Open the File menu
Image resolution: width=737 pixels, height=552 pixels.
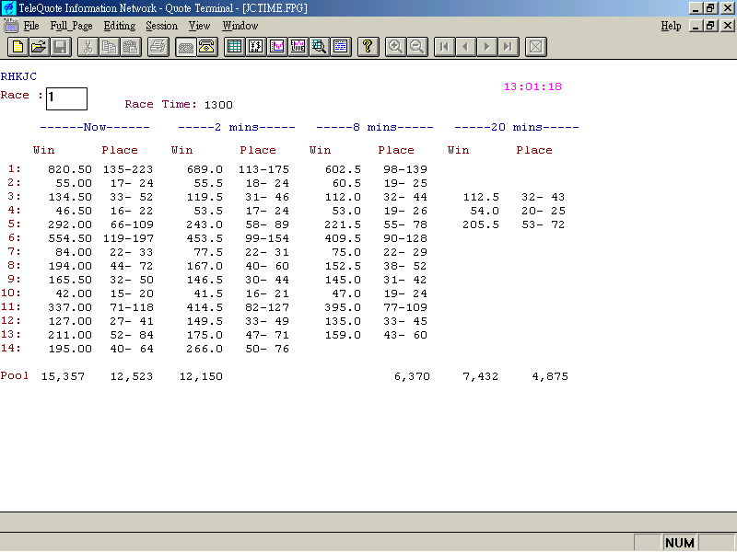pos(31,26)
